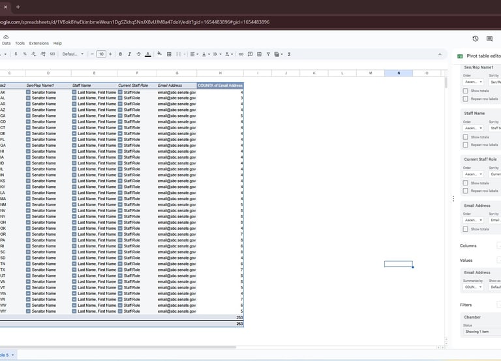Open the fill color paint bucket
The height and width of the screenshot is (361, 501).
pos(159,54)
